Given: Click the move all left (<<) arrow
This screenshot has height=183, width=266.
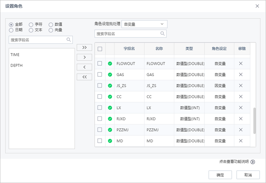Looking at the screenshot, I should coord(84,77).
